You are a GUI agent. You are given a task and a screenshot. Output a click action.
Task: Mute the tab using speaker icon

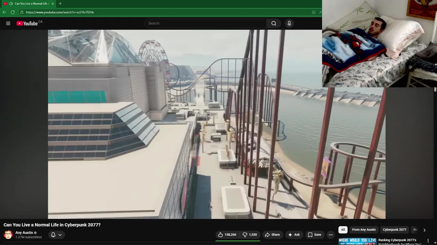click(11, 3)
